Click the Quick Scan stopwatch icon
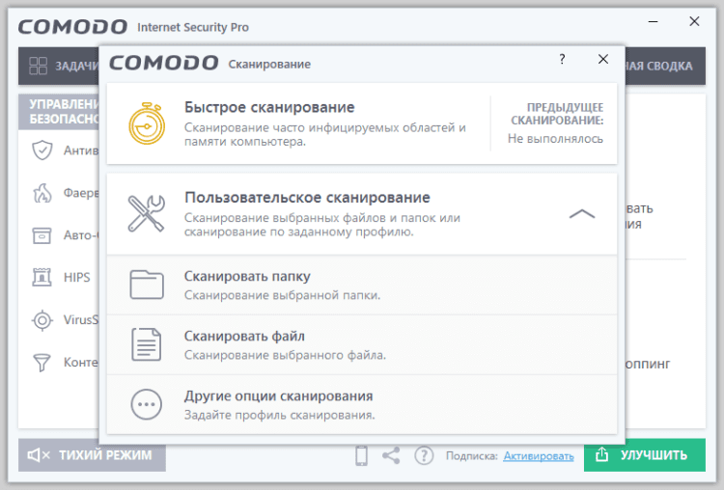 [147, 123]
